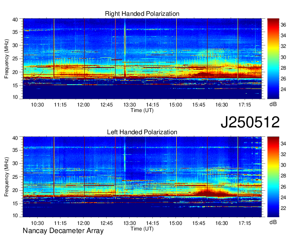
Task: Click the 12:45 time tick under Left Handed plot
Action: tap(107, 223)
